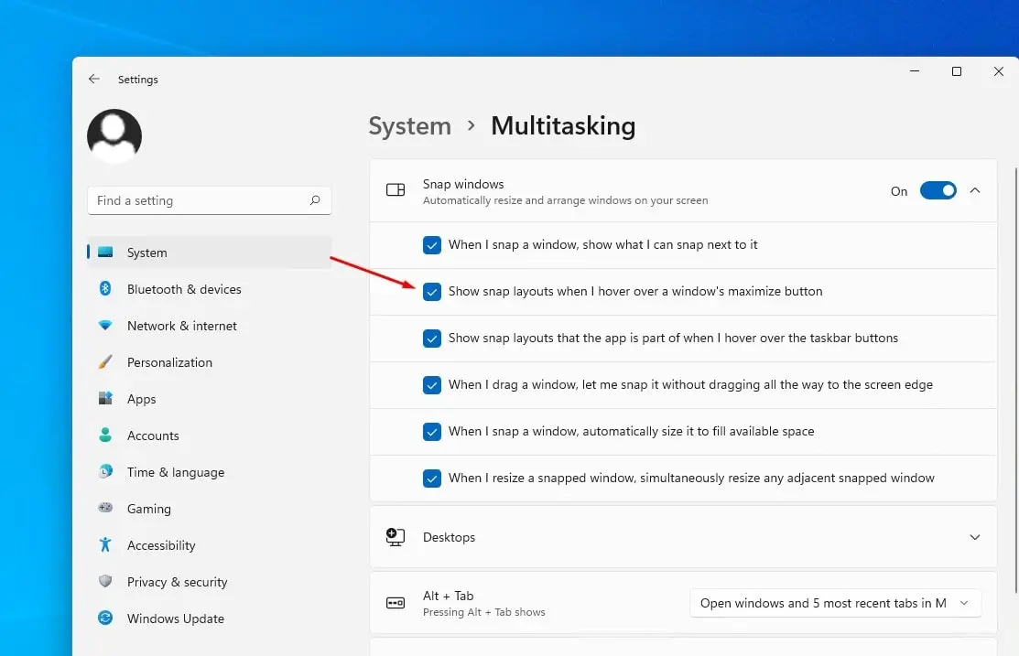Turn off the Snap windows toggle
Image resolution: width=1019 pixels, height=656 pixels.
[938, 190]
